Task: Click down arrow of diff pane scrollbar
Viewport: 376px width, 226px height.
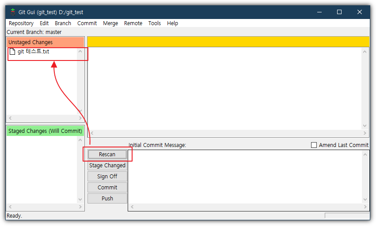Action: point(365,126)
